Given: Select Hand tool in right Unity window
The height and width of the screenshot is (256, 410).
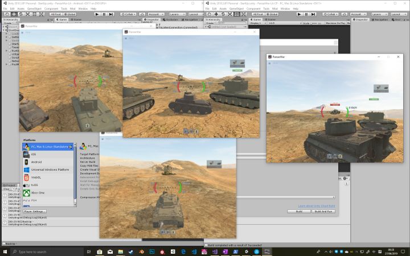Looking at the screenshot, I should [210, 14].
